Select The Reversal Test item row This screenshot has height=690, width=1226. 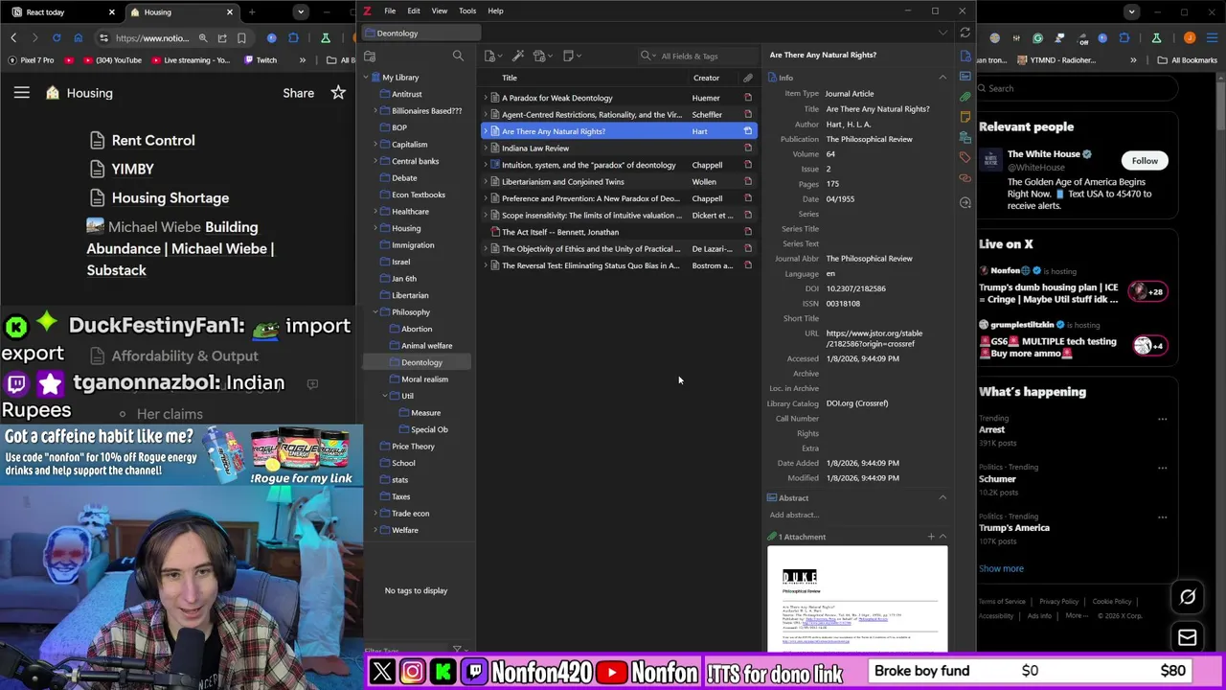619,265
